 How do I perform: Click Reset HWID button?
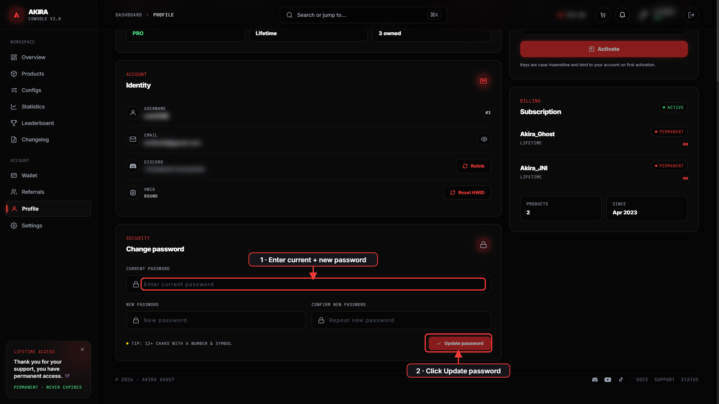(467, 193)
